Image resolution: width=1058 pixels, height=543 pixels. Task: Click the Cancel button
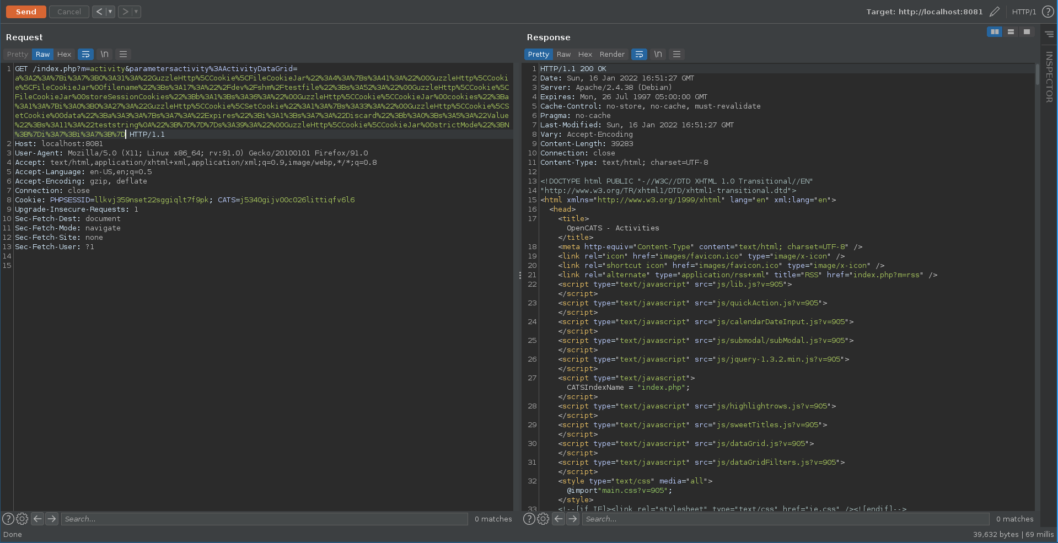pyautogui.click(x=69, y=12)
